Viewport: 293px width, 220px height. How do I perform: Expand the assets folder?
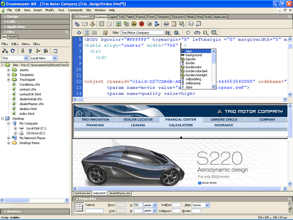pyautogui.click(x=8, y=70)
